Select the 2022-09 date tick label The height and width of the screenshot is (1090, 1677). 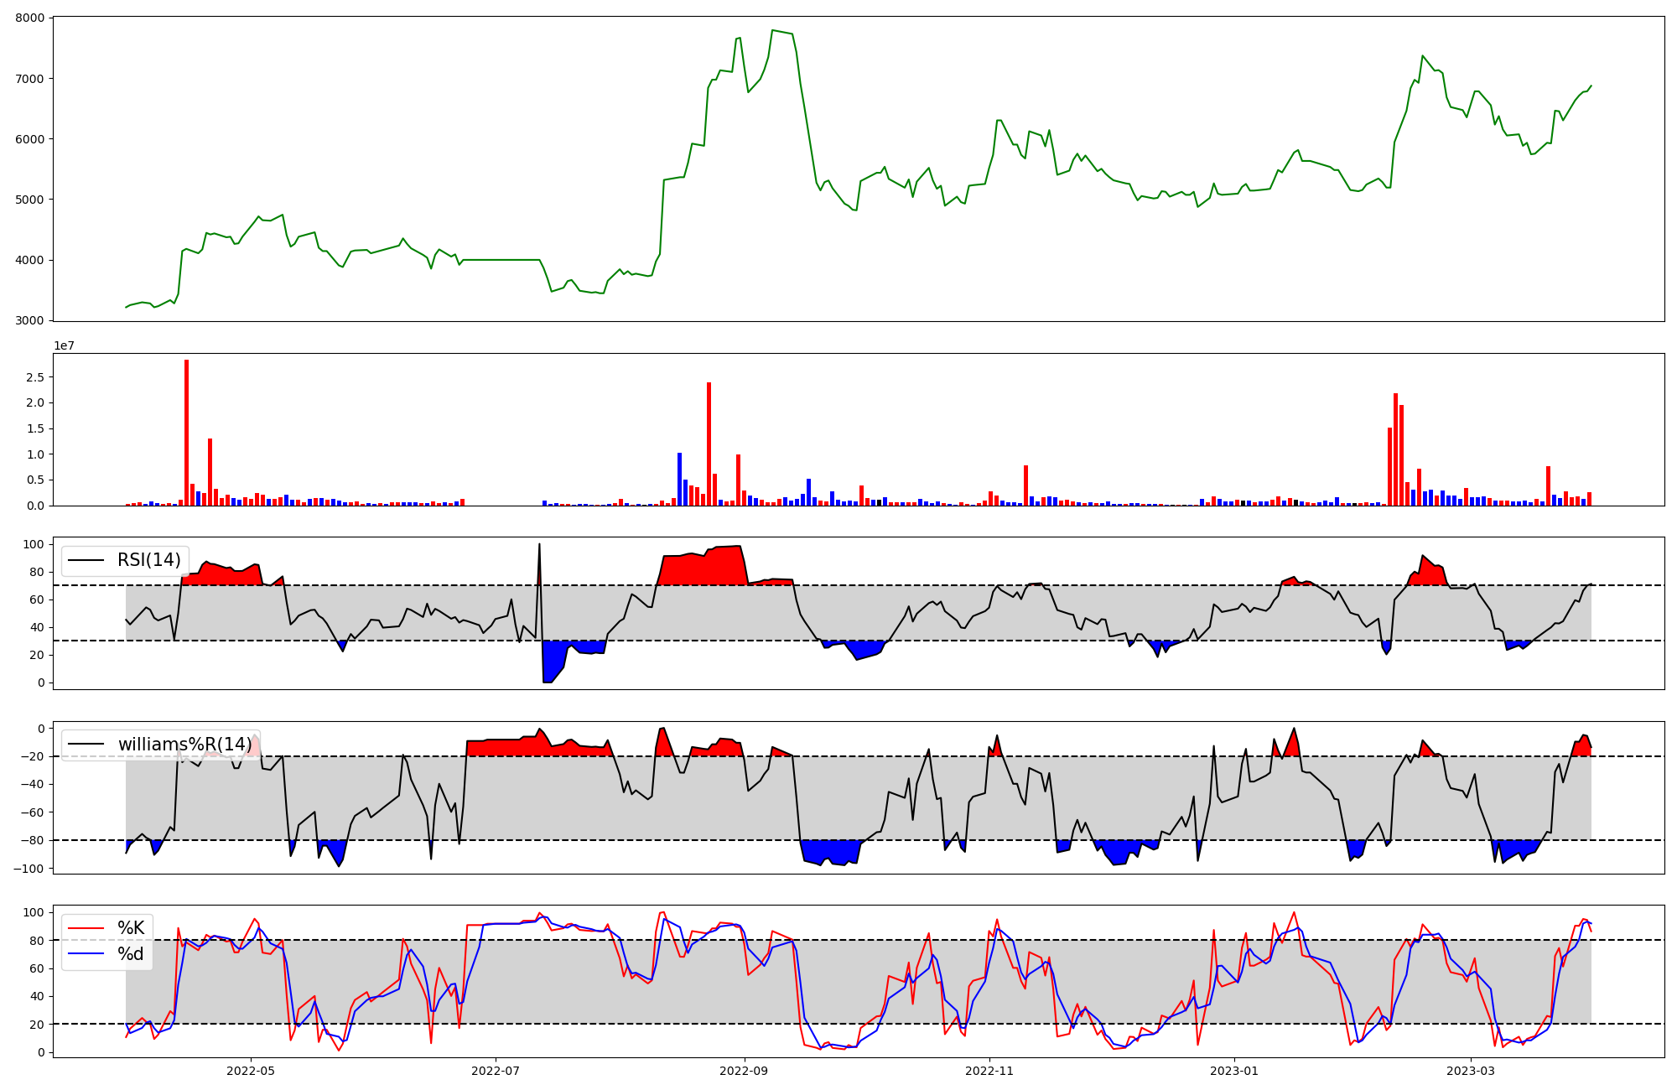click(x=745, y=1071)
